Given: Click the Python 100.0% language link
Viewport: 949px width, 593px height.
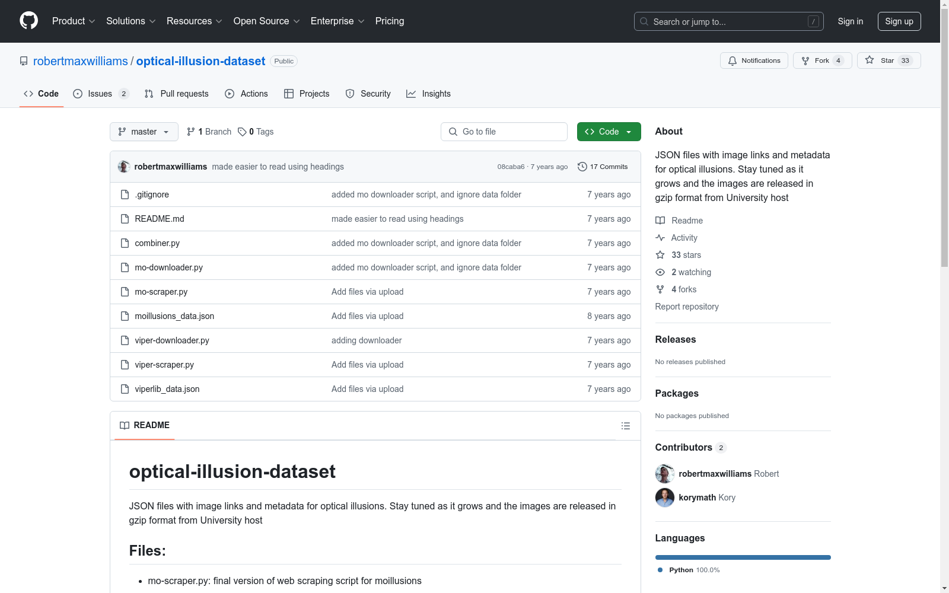Looking at the screenshot, I should [689, 570].
